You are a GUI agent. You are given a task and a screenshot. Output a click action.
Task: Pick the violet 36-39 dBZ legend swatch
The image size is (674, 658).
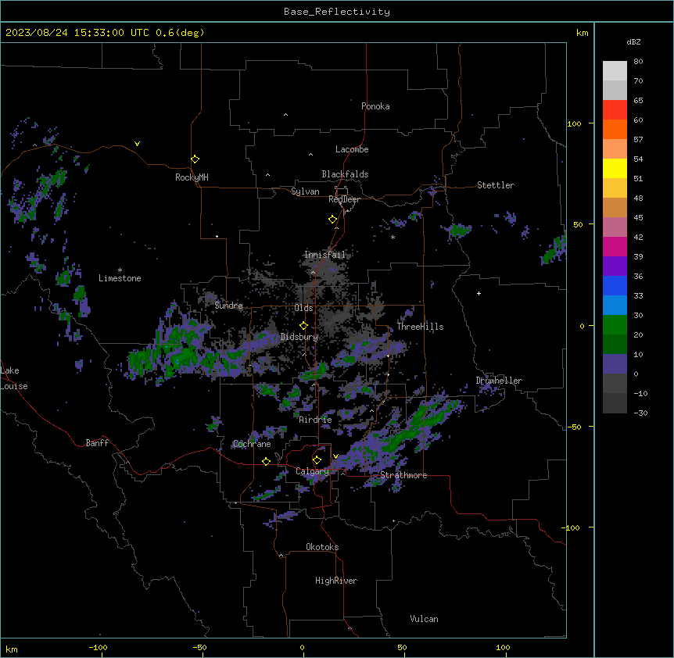tap(615, 266)
